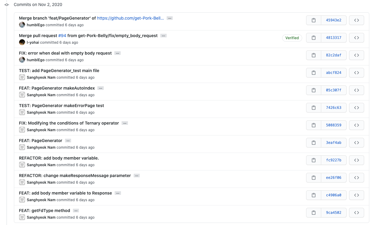Browse repository at commit 82c2daf
Screen dimensions: 382x225
[356, 55]
